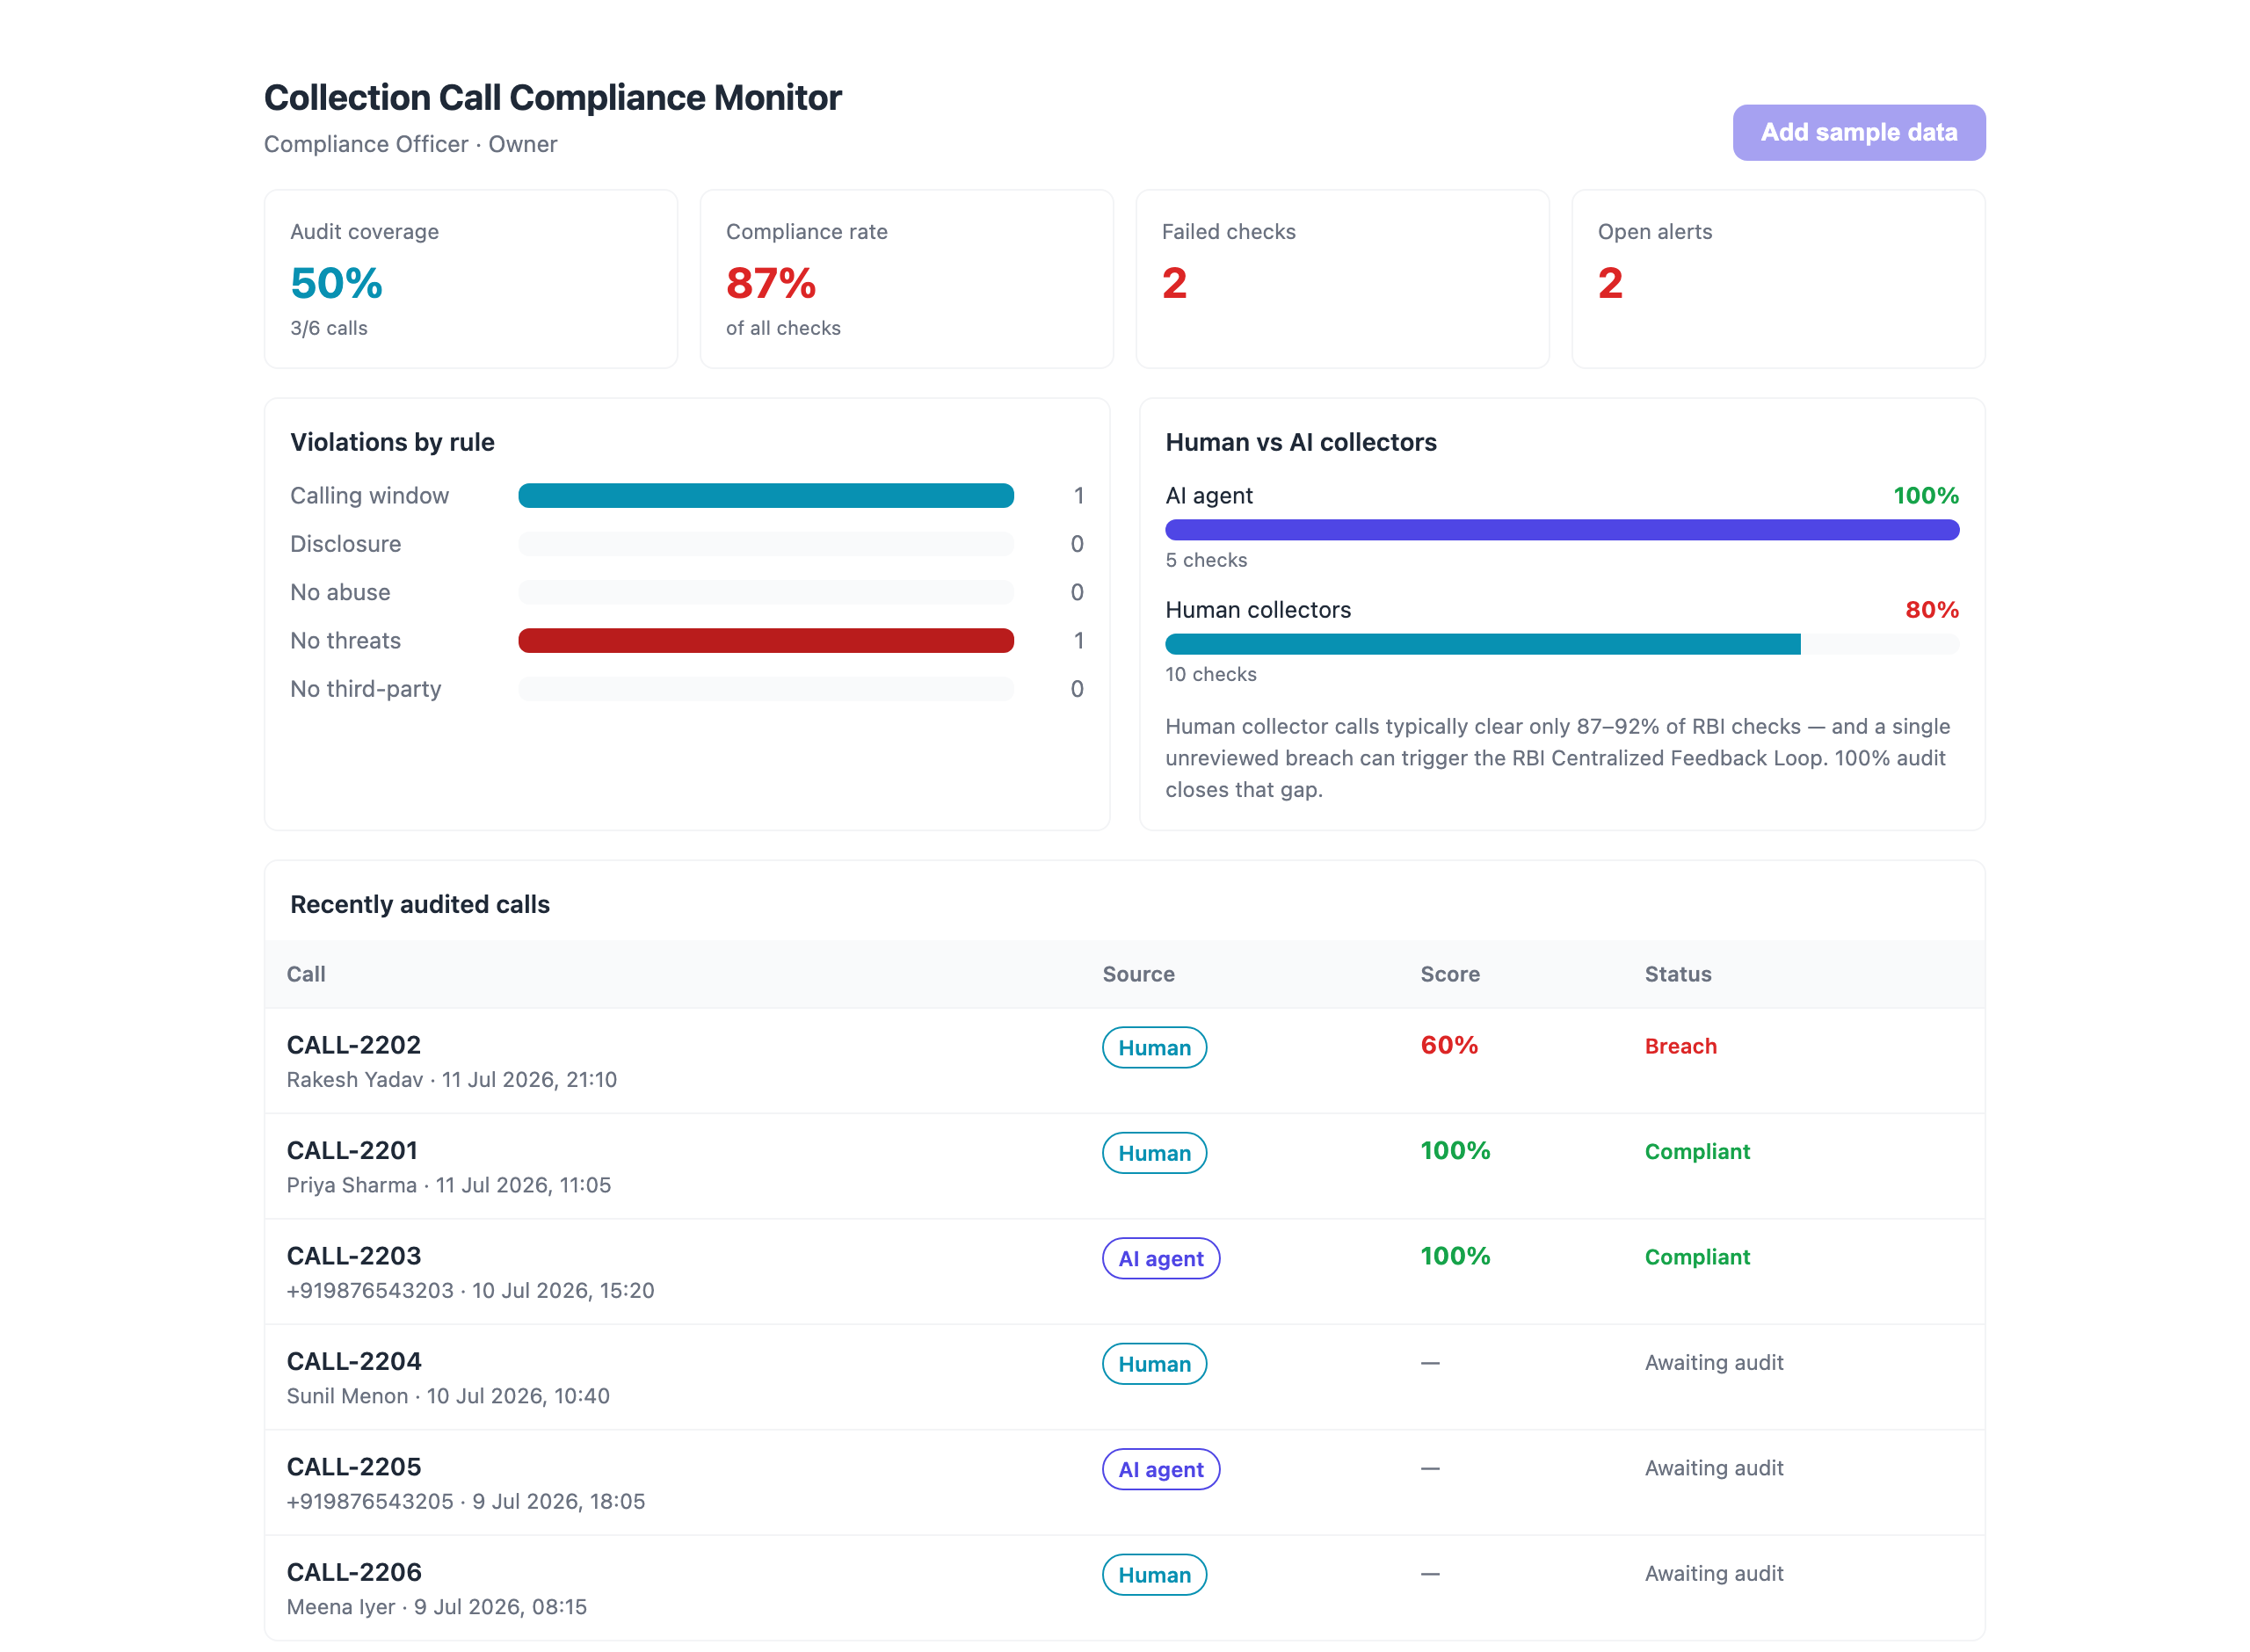Open the CALL-2204 row title
This screenshot has width=2250, height=1652.
(353, 1361)
